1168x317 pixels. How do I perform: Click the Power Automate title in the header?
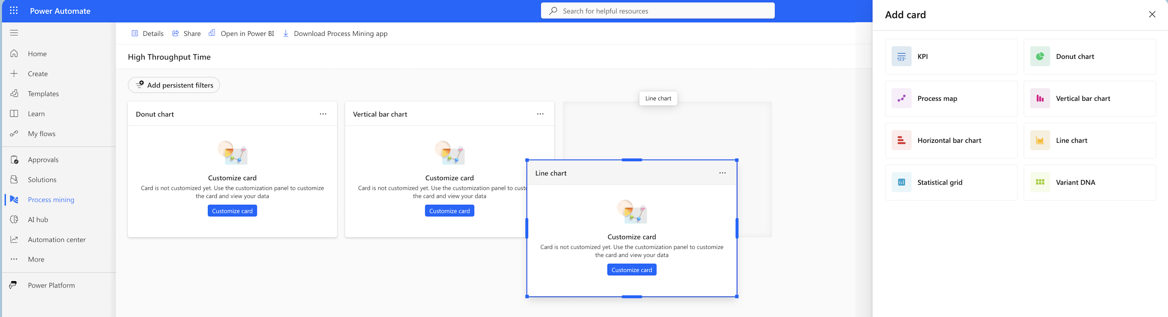coord(60,11)
